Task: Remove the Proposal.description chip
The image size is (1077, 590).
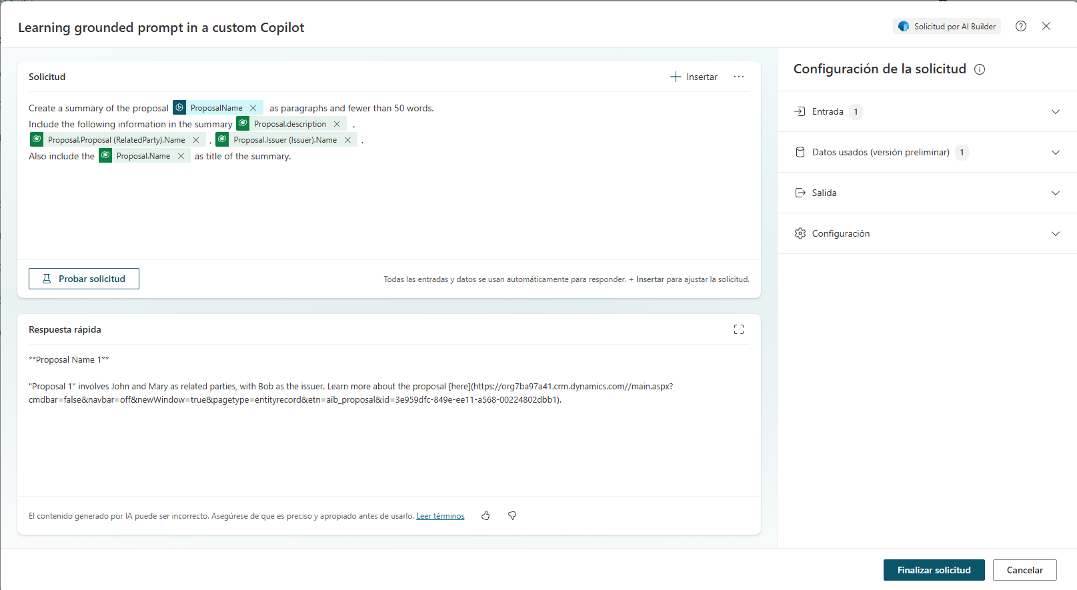Action: click(x=337, y=124)
